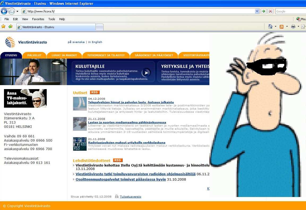Click the Copyright Viestintävirasto footer text
This screenshot has height=210, width=306.
coord(27,206)
